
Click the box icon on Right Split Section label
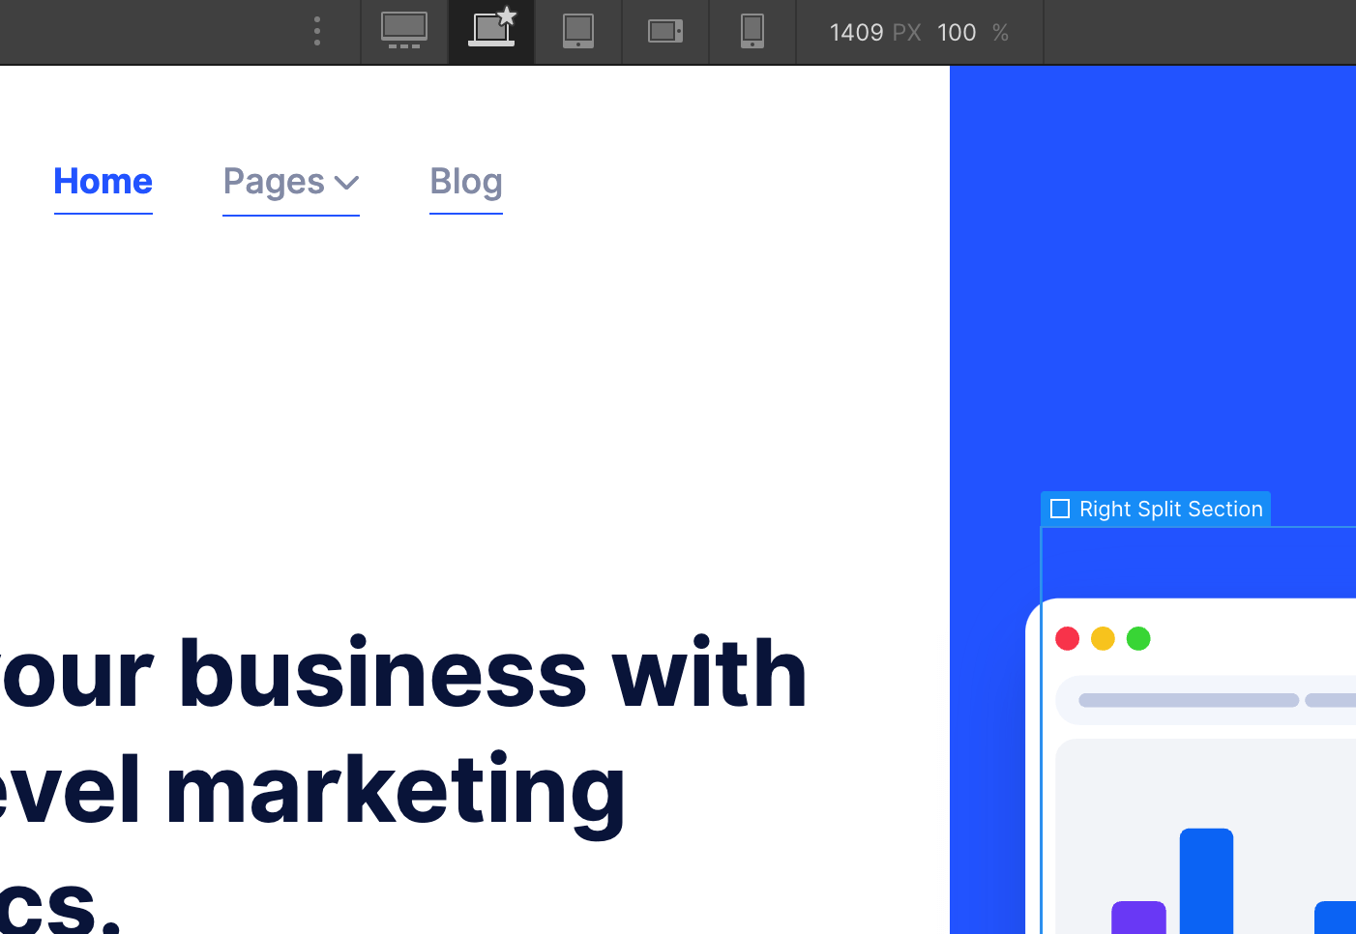point(1060,509)
